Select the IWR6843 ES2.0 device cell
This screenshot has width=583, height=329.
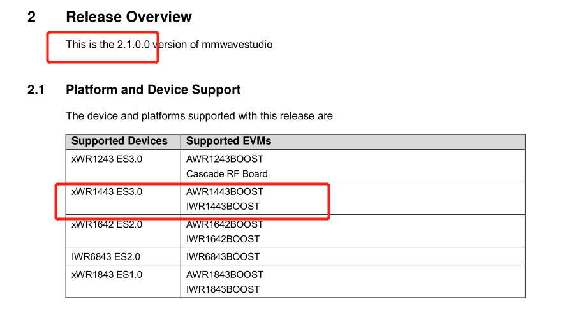106,256
